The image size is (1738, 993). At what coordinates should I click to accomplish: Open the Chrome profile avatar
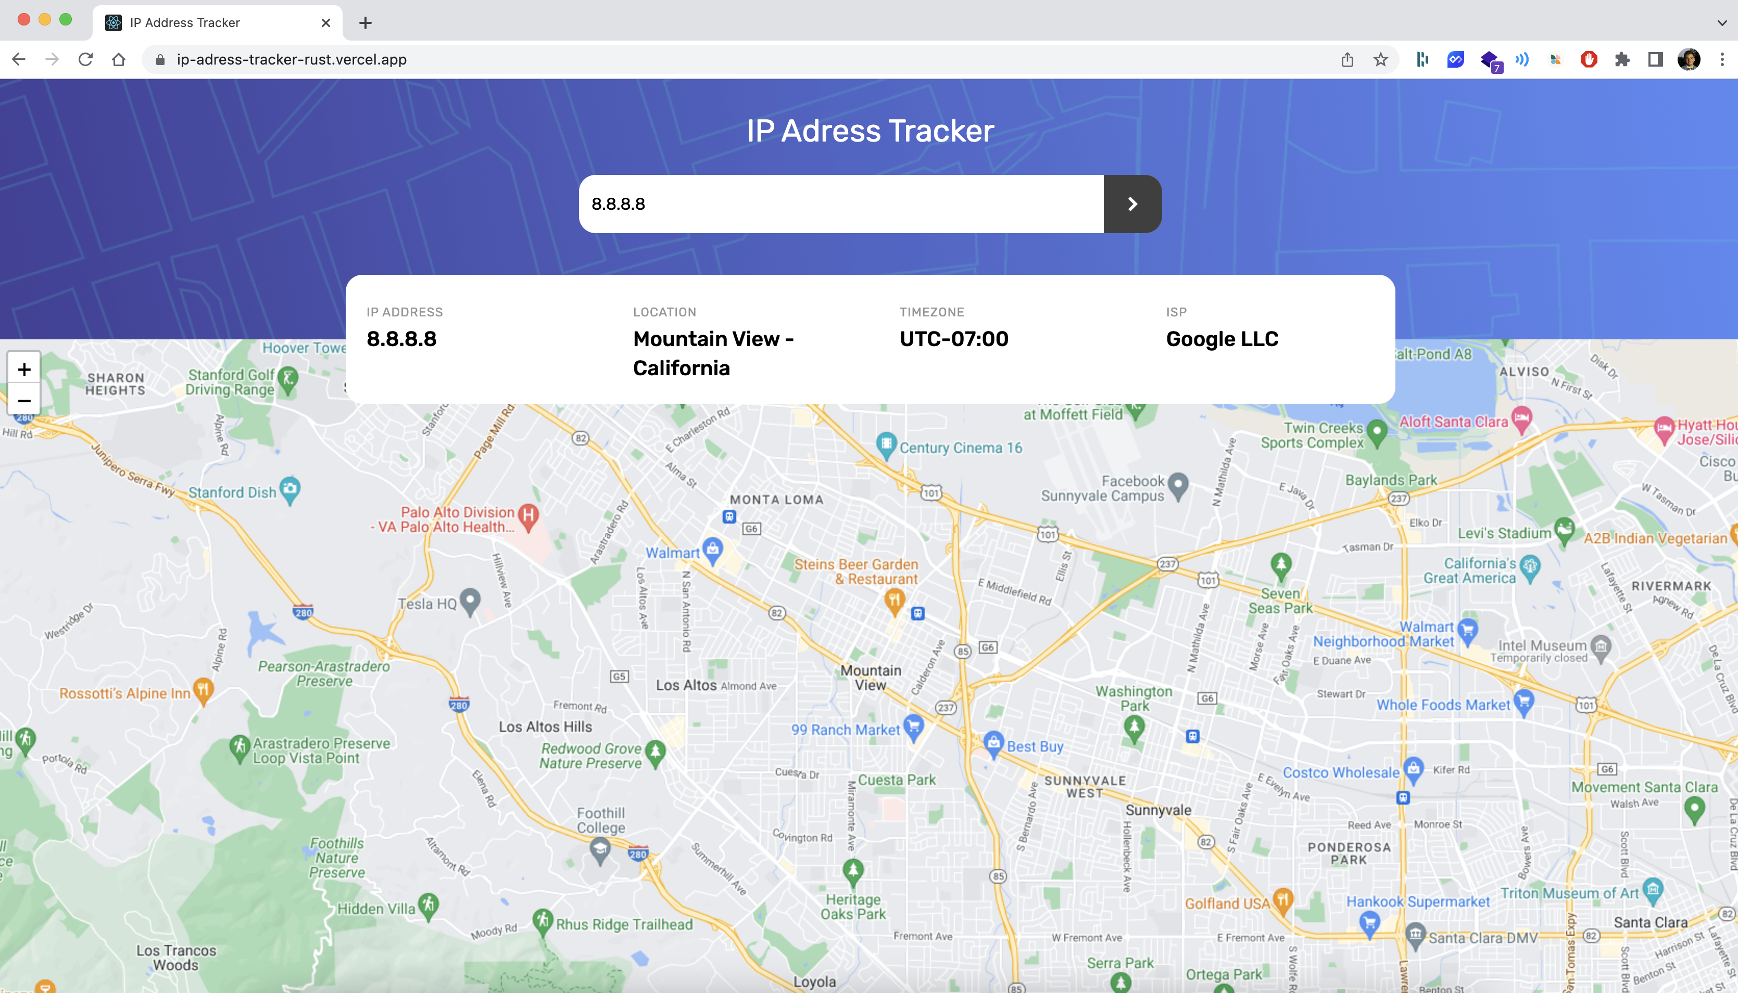pos(1689,59)
